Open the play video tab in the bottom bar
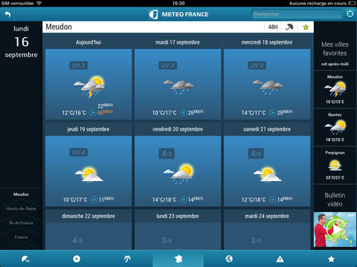Image resolution: width=357 pixels, height=267 pixels. coord(77,259)
